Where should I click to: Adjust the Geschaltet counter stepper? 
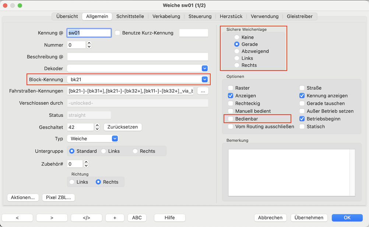(x=97, y=127)
